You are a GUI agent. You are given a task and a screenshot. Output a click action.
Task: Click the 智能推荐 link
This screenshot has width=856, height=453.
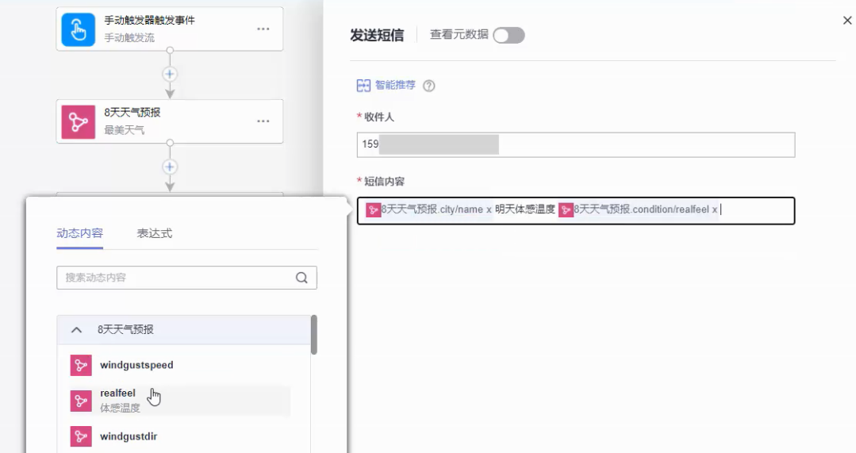click(x=395, y=85)
